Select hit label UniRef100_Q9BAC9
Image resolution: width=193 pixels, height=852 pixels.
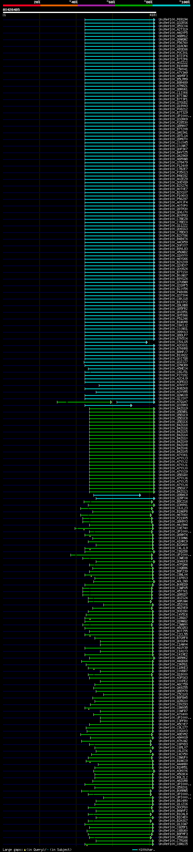tap(173, 495)
